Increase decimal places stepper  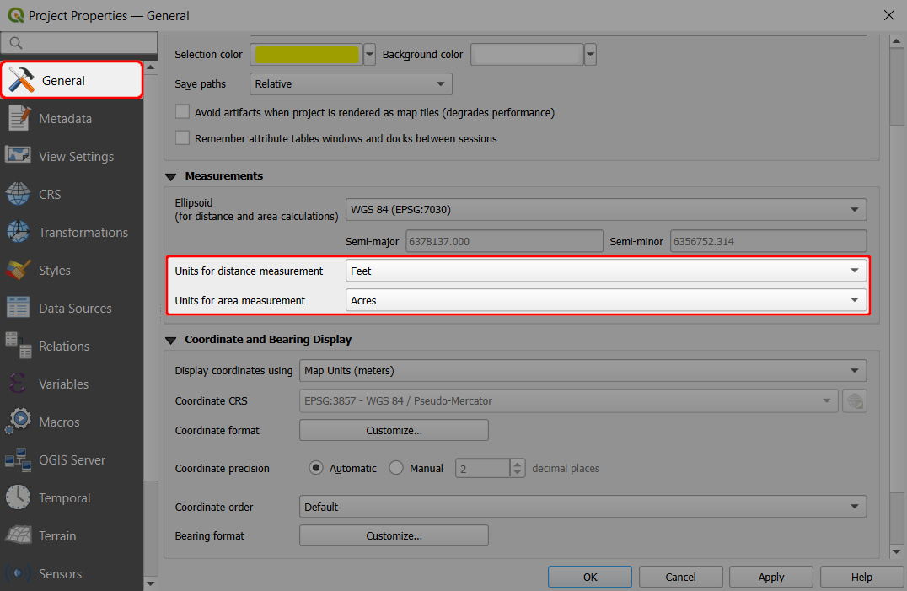pos(517,464)
